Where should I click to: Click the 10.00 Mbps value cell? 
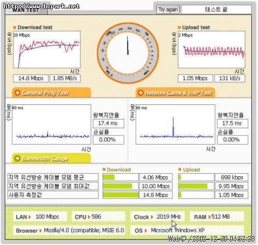(x=156, y=186)
